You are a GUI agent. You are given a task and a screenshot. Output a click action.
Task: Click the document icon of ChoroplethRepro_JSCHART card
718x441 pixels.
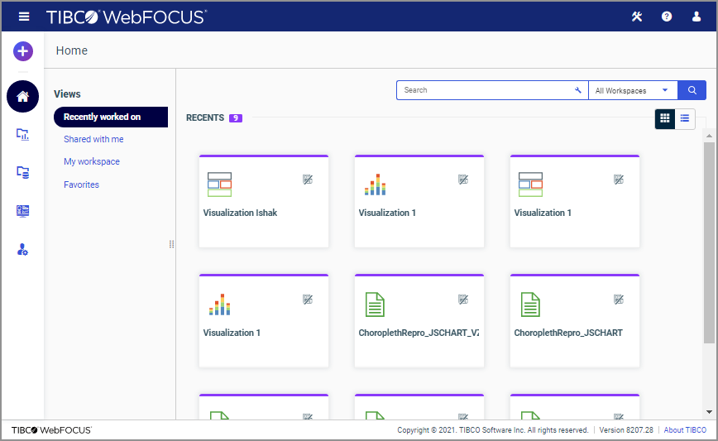tap(531, 304)
